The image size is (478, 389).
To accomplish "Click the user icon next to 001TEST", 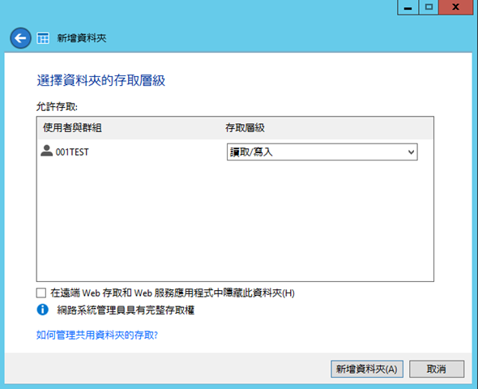I will [47, 151].
